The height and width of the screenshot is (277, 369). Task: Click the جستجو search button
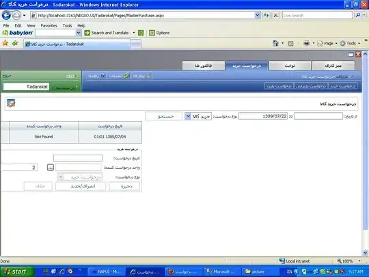tap(163, 116)
